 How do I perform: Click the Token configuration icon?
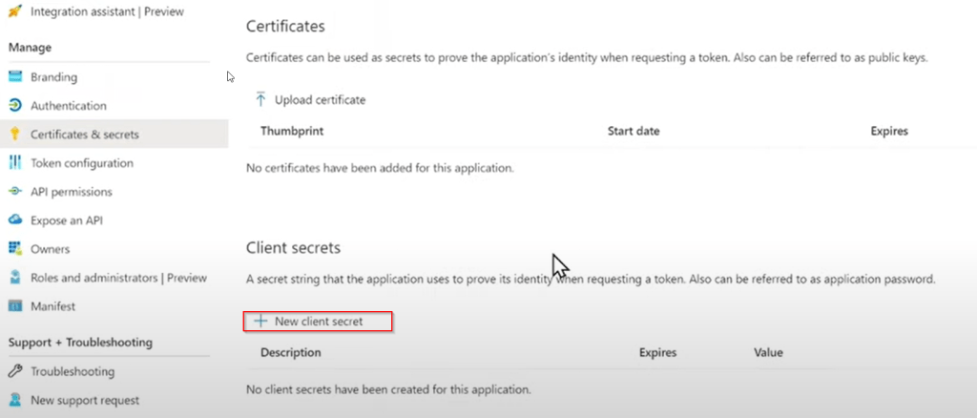pos(15,163)
